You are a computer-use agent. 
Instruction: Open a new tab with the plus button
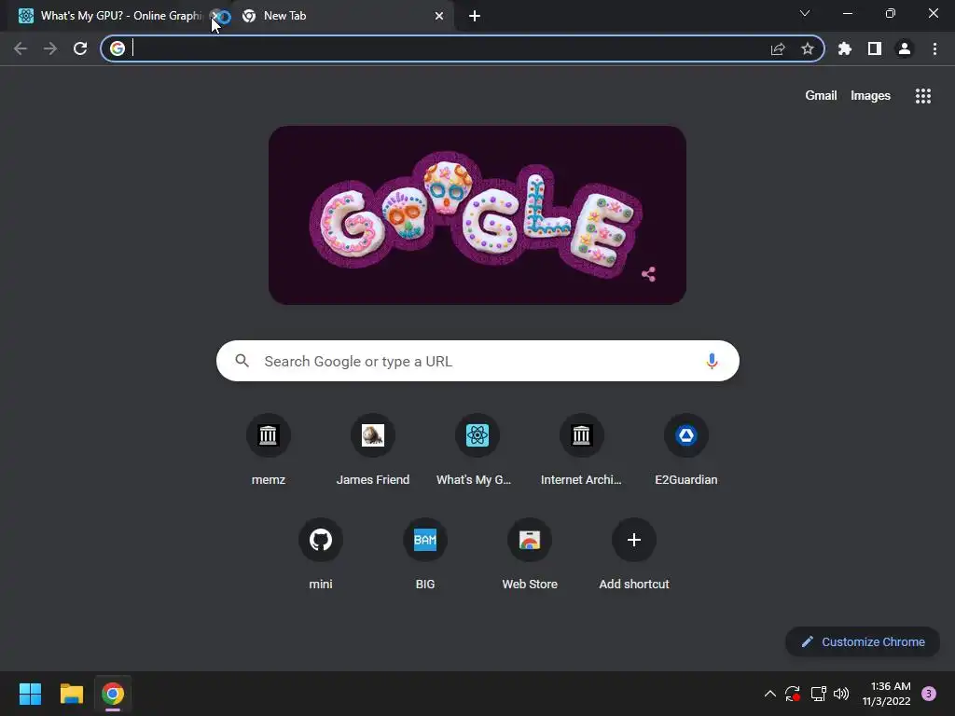point(475,16)
